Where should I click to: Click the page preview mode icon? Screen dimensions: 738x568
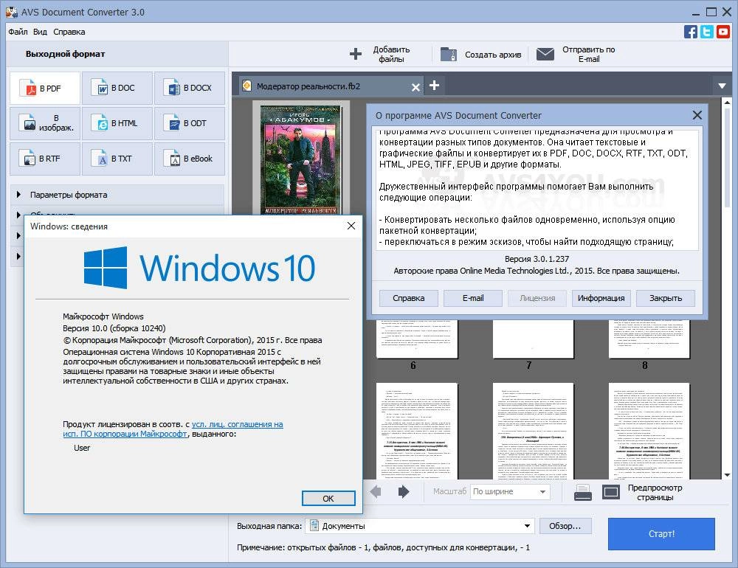611,492
